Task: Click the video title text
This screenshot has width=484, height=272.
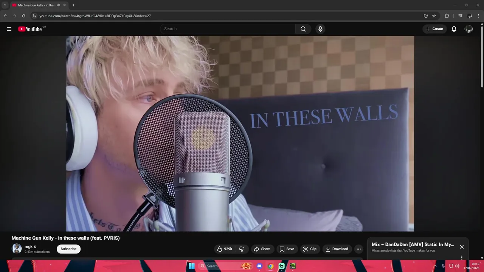Action: (x=65, y=238)
